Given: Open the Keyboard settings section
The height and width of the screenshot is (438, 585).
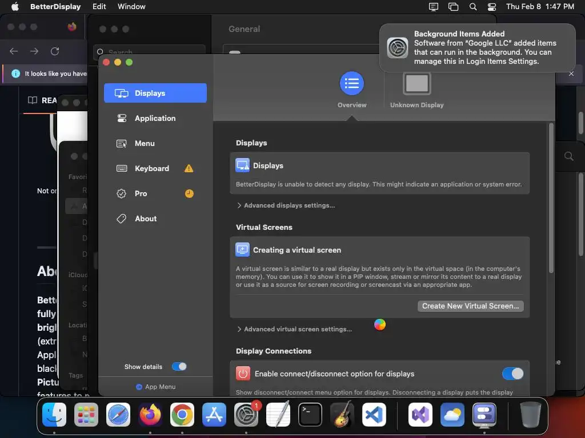Looking at the screenshot, I should 155,168.
